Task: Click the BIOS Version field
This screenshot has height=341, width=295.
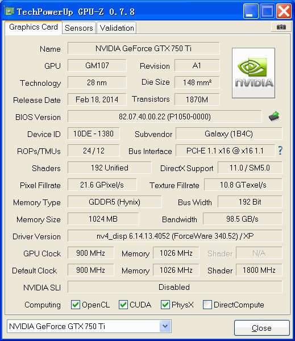Action: coord(165,117)
